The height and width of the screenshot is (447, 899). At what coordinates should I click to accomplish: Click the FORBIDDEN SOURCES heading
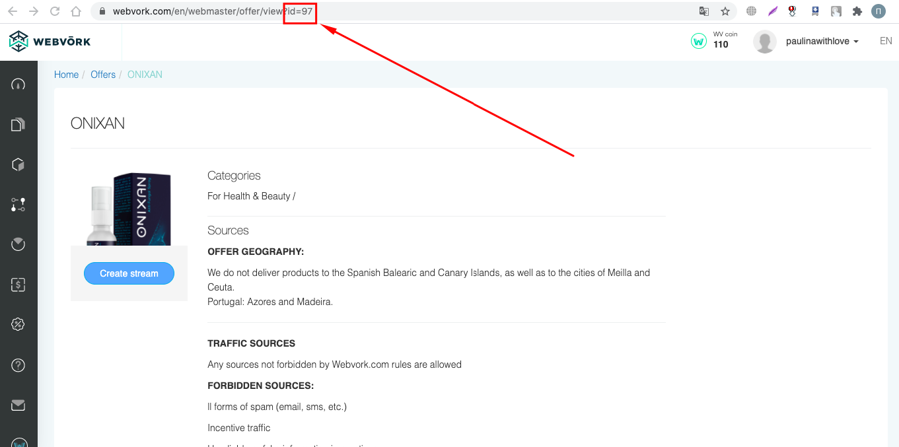[x=260, y=386]
